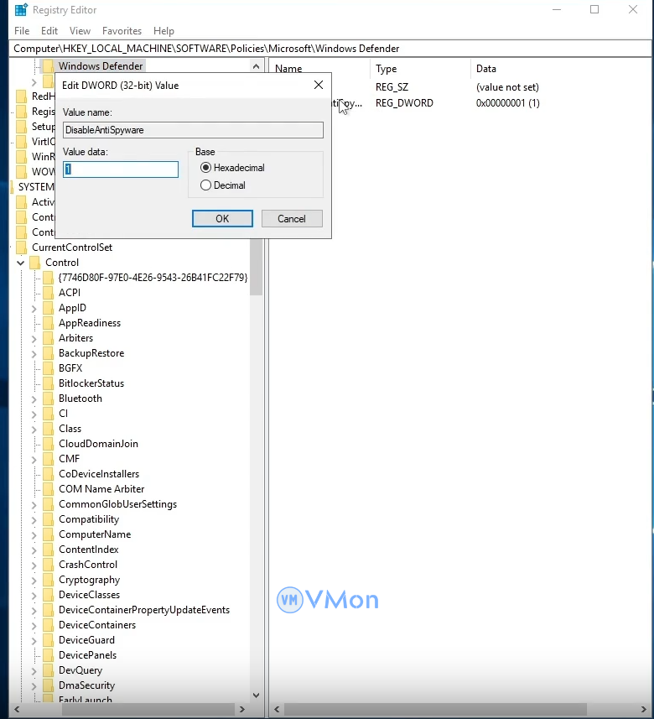Confirm the DWORD value with OK

click(222, 218)
